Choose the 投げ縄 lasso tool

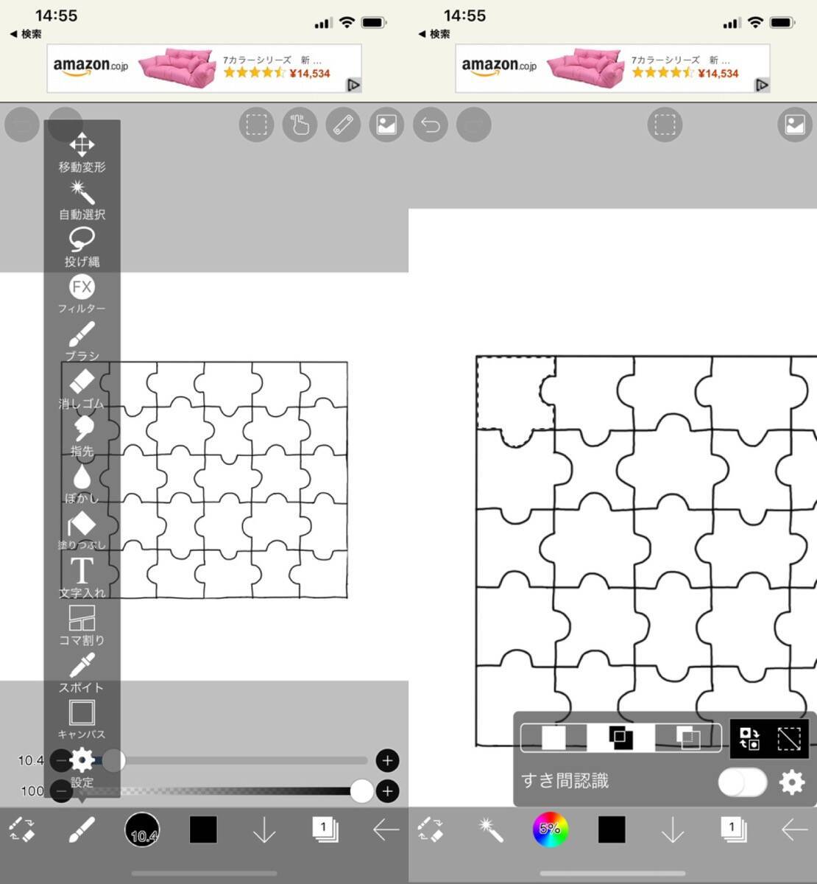coord(82,248)
